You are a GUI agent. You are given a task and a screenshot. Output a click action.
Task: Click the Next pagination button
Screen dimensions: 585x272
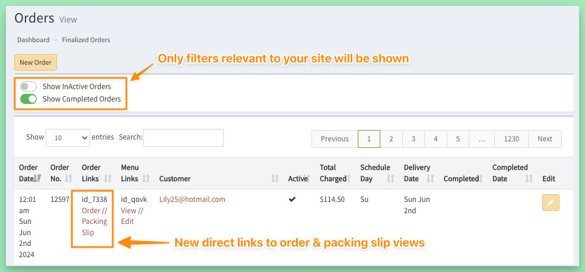(545, 138)
